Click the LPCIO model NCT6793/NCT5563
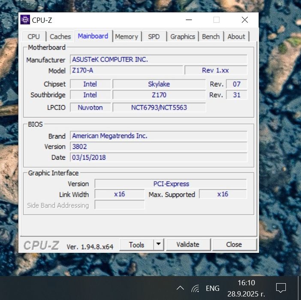Viewport: 301px width, 300px height. point(159,107)
